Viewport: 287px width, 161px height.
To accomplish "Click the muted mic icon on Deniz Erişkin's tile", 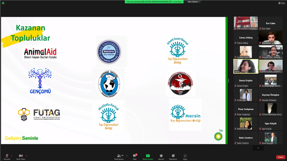I will [236, 86].
